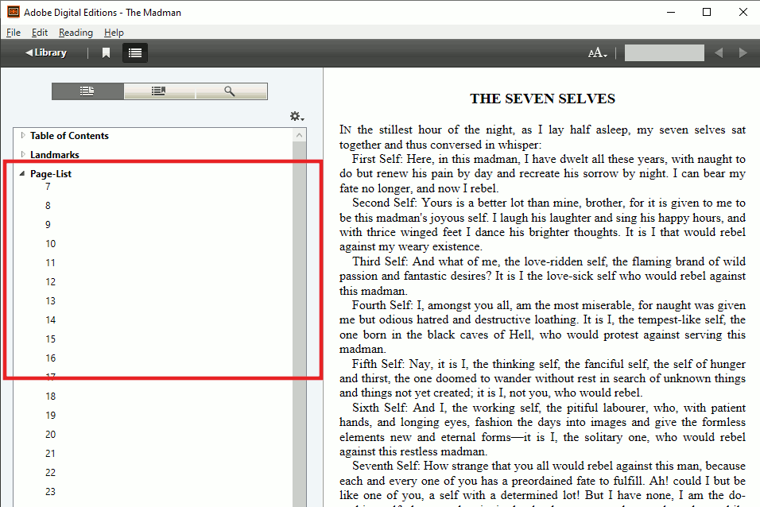
Task: Click the words 'First Self' in text
Action: coord(377,159)
